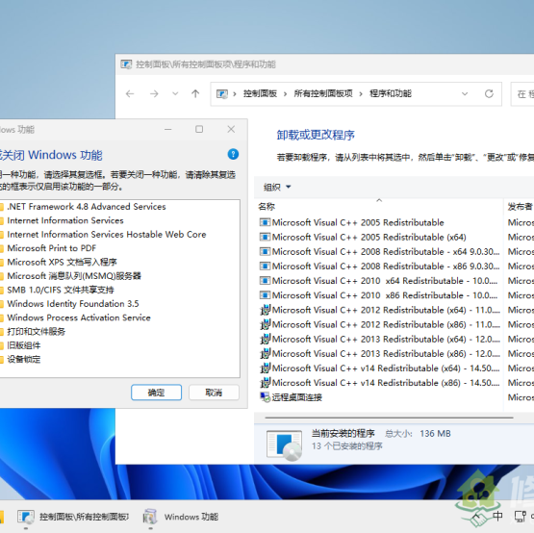
Task: Click into the Control Panel search field
Action: point(522,93)
